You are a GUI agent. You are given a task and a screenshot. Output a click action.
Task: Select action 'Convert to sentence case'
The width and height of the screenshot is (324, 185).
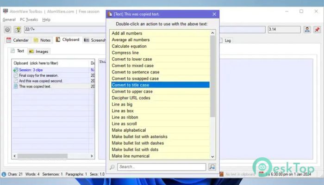click(x=160, y=72)
